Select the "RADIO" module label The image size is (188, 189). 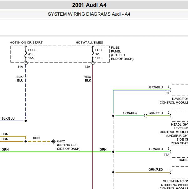coord(183,160)
